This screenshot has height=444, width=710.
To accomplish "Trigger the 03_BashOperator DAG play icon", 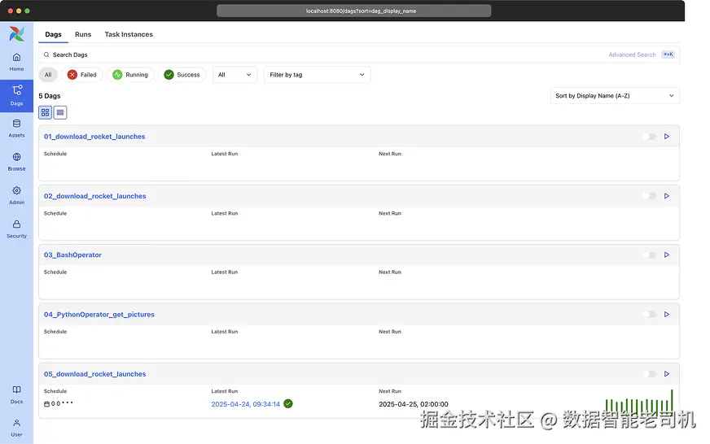I will (667, 255).
